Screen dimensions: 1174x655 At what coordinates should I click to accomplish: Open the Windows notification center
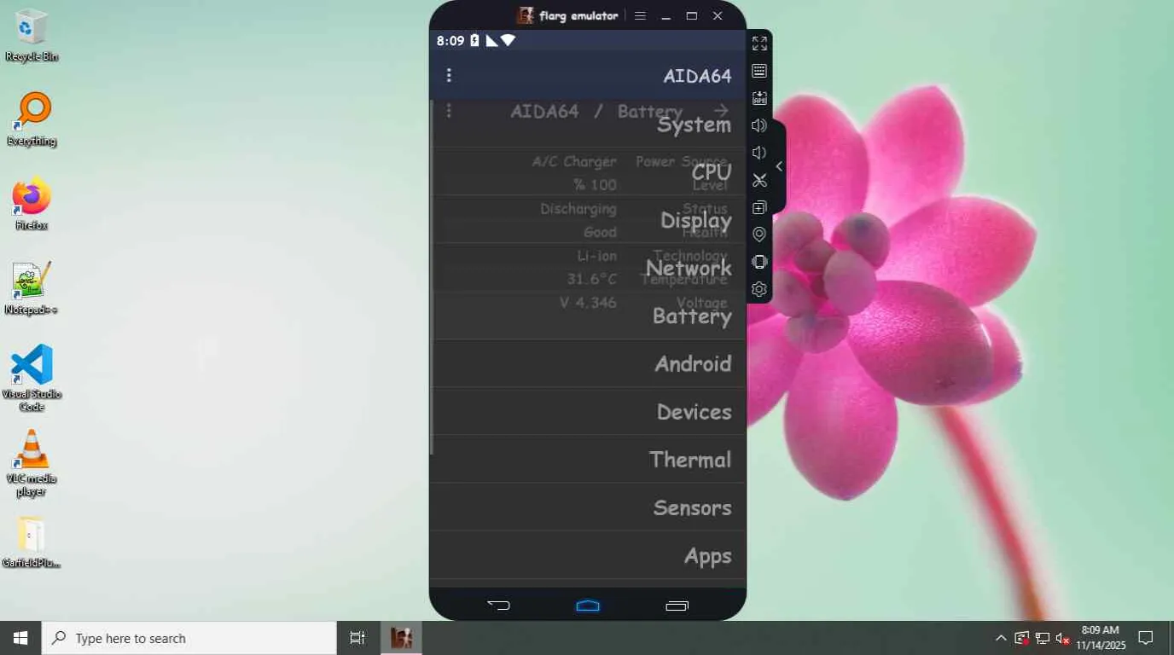(x=1147, y=638)
